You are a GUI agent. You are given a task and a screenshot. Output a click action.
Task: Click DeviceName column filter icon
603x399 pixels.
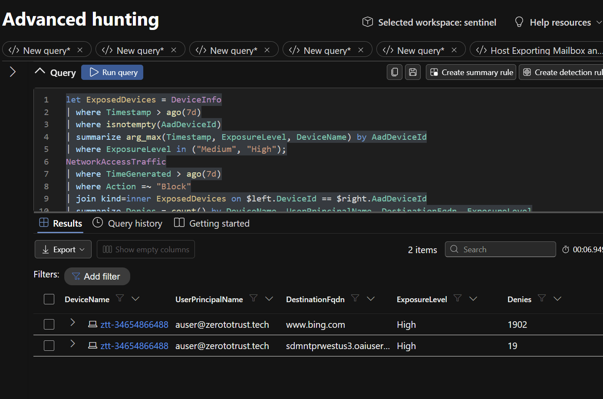tap(120, 298)
